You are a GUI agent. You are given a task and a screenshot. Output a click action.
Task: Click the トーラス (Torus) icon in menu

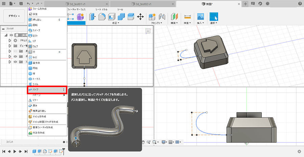coord(30,79)
